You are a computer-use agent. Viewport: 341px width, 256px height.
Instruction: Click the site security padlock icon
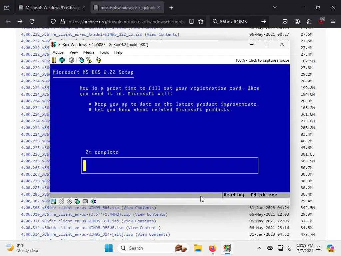pos(63,21)
